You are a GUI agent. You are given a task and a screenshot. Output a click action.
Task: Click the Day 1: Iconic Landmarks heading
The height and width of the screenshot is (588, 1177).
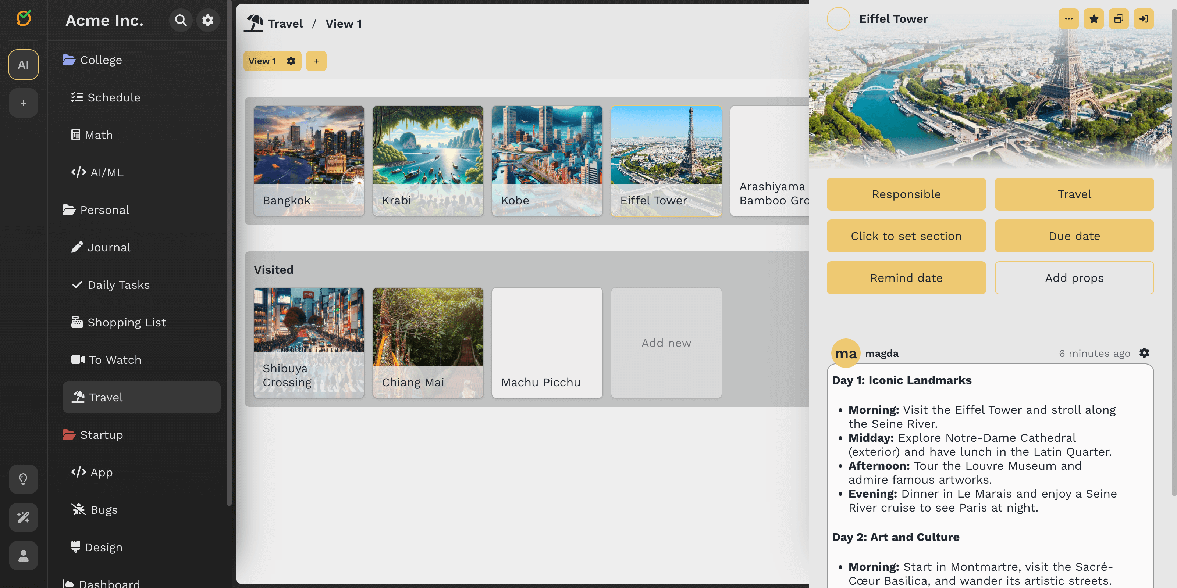(902, 380)
